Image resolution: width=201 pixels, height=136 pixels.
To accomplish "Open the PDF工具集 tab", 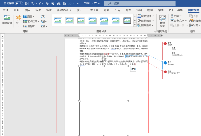I will click(176, 10).
